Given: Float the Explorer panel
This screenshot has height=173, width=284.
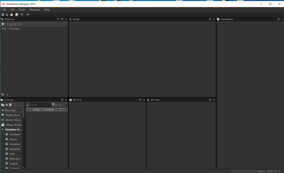Looking at the screenshot, I should coord(62,19).
